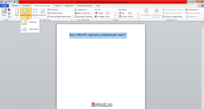
Task: Open theme fonts icon
Action: point(9,13)
